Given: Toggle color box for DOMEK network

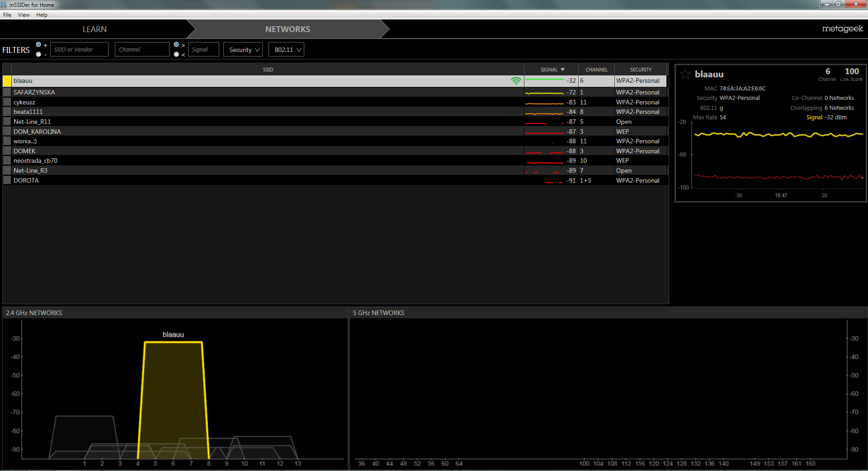Looking at the screenshot, I should coord(7,151).
